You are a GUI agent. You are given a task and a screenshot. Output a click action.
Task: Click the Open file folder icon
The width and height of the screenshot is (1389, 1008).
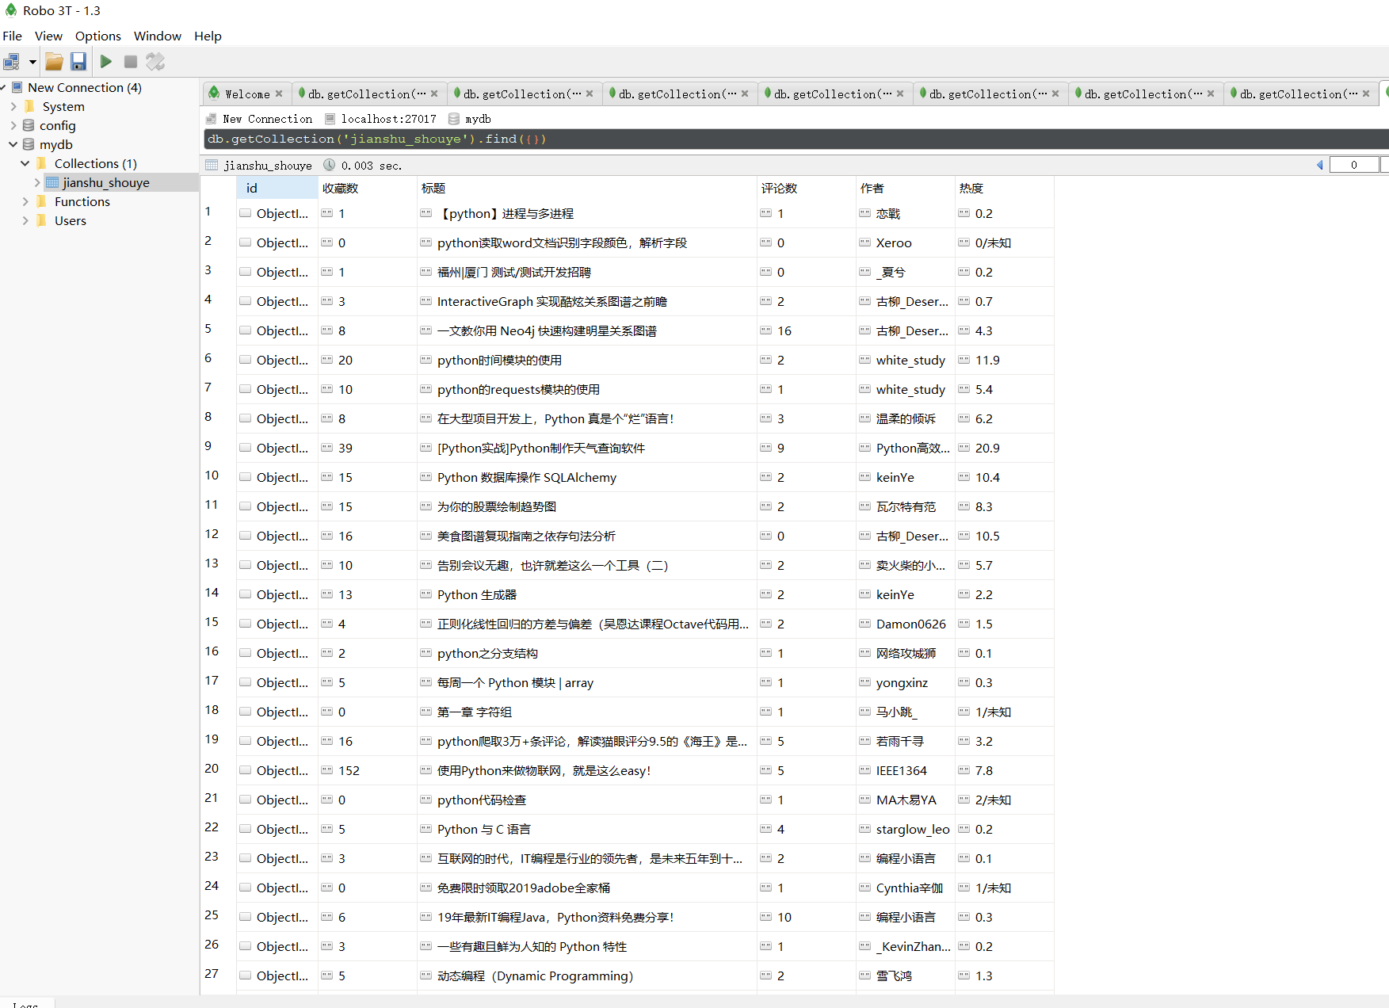coord(54,62)
